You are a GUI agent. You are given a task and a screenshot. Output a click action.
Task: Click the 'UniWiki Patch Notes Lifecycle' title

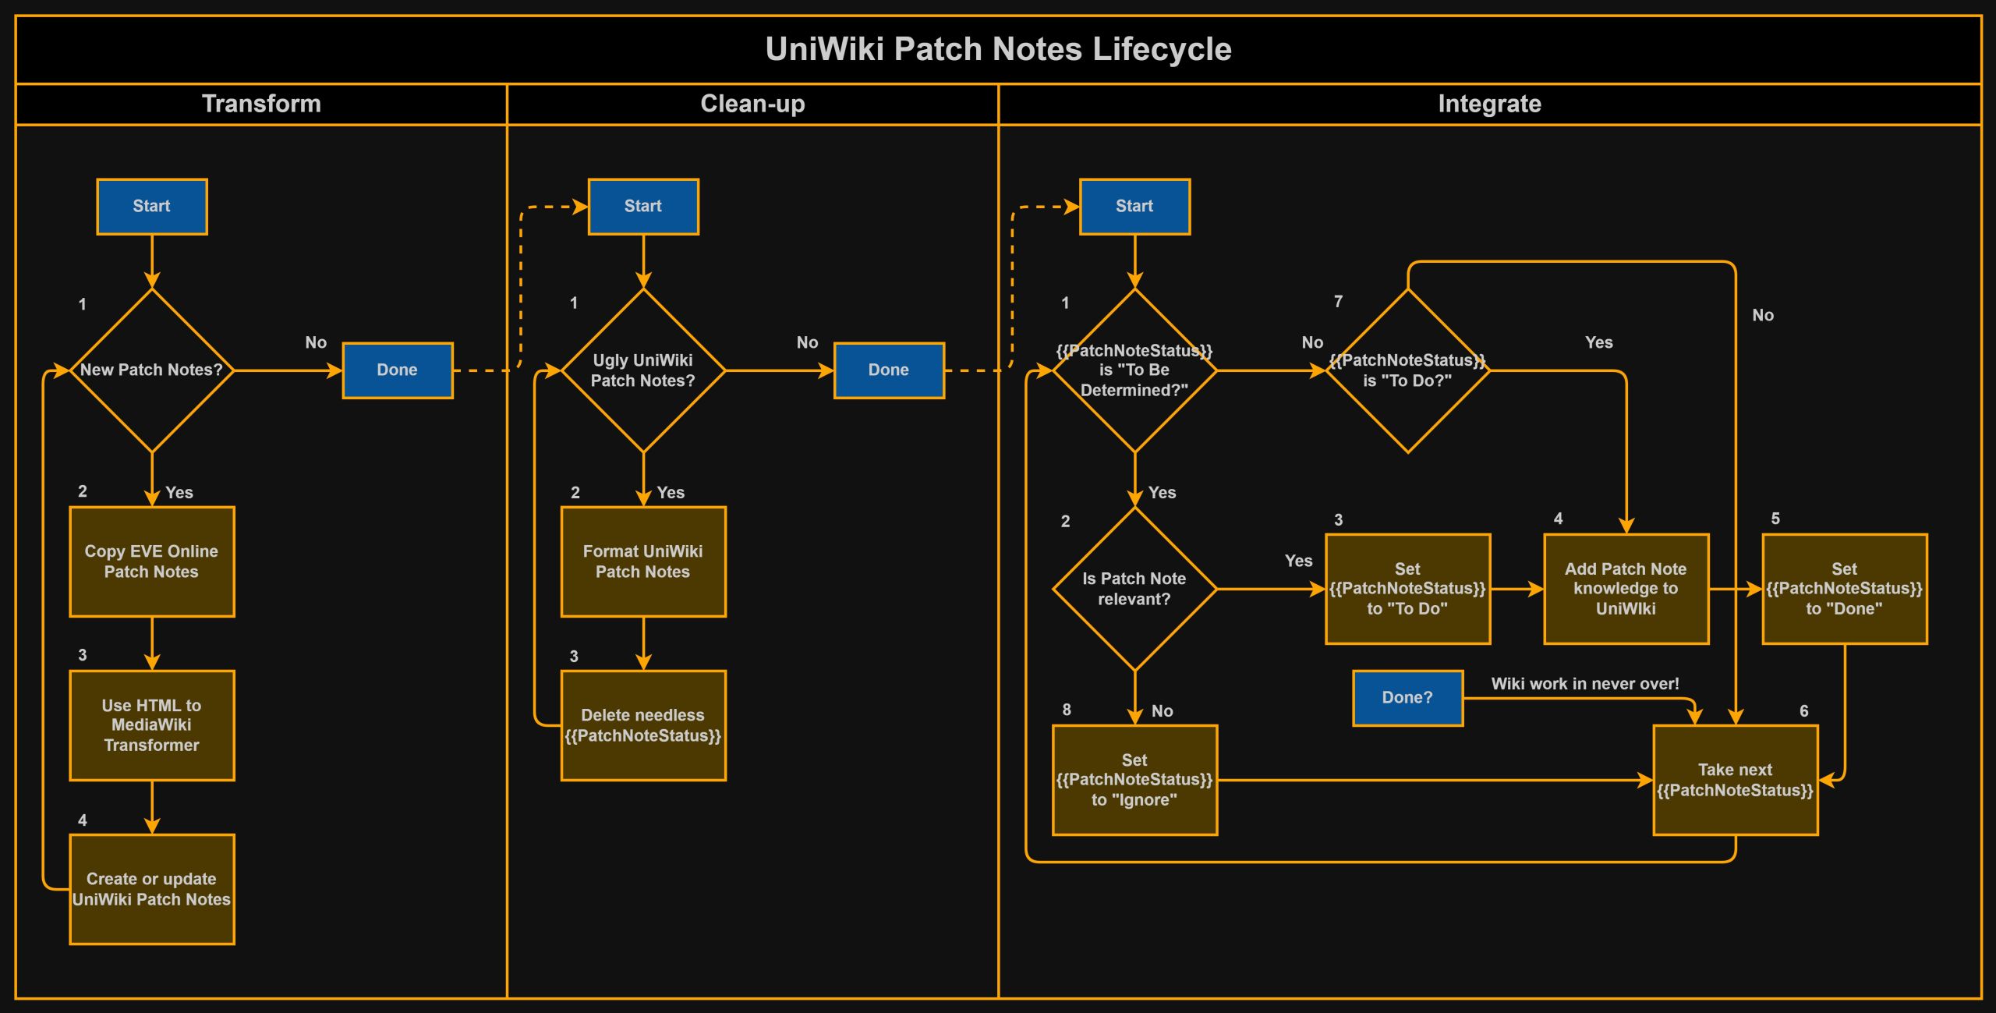(998, 49)
